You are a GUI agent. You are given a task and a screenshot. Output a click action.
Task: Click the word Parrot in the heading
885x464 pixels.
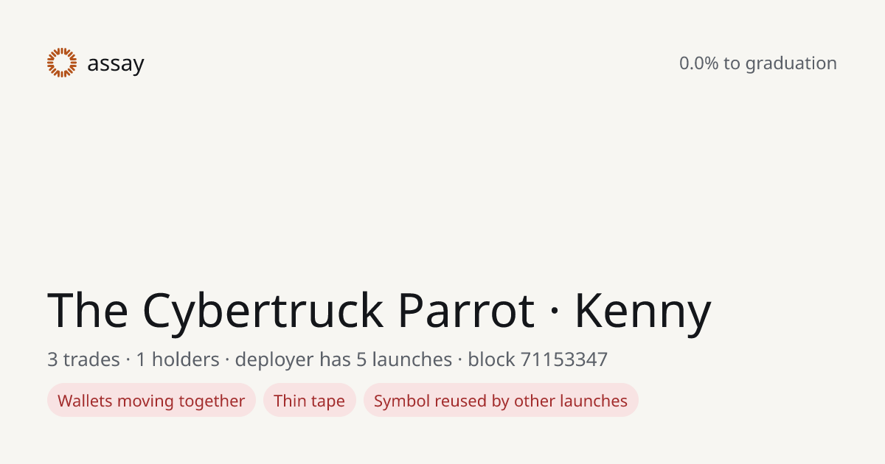coord(466,310)
